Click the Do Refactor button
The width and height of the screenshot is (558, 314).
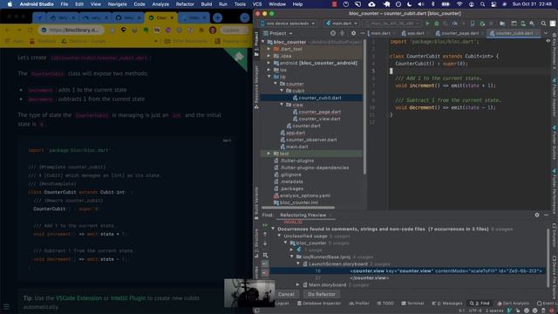click(322, 295)
